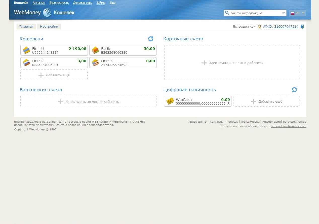Open the пресс-центр footer link
Image resolution: width=319 pixels, height=224 pixels.
[197, 122]
